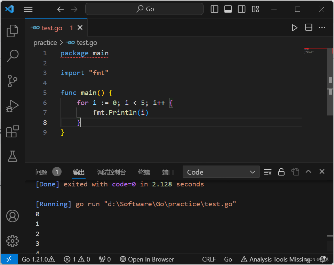Go back with the left arrow

pos(60,9)
